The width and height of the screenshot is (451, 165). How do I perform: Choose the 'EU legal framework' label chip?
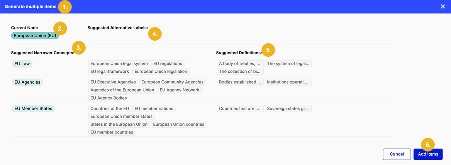(110, 71)
